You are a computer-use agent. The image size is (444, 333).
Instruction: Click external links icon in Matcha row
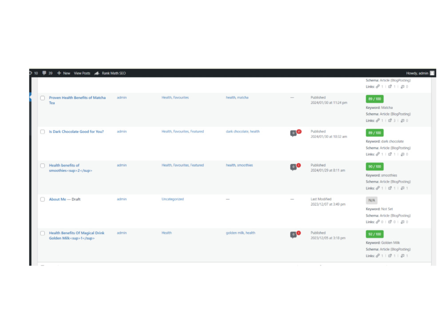click(390, 120)
